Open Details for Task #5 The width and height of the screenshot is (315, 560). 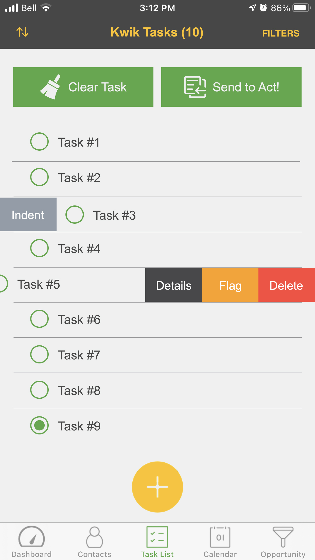[173, 285]
